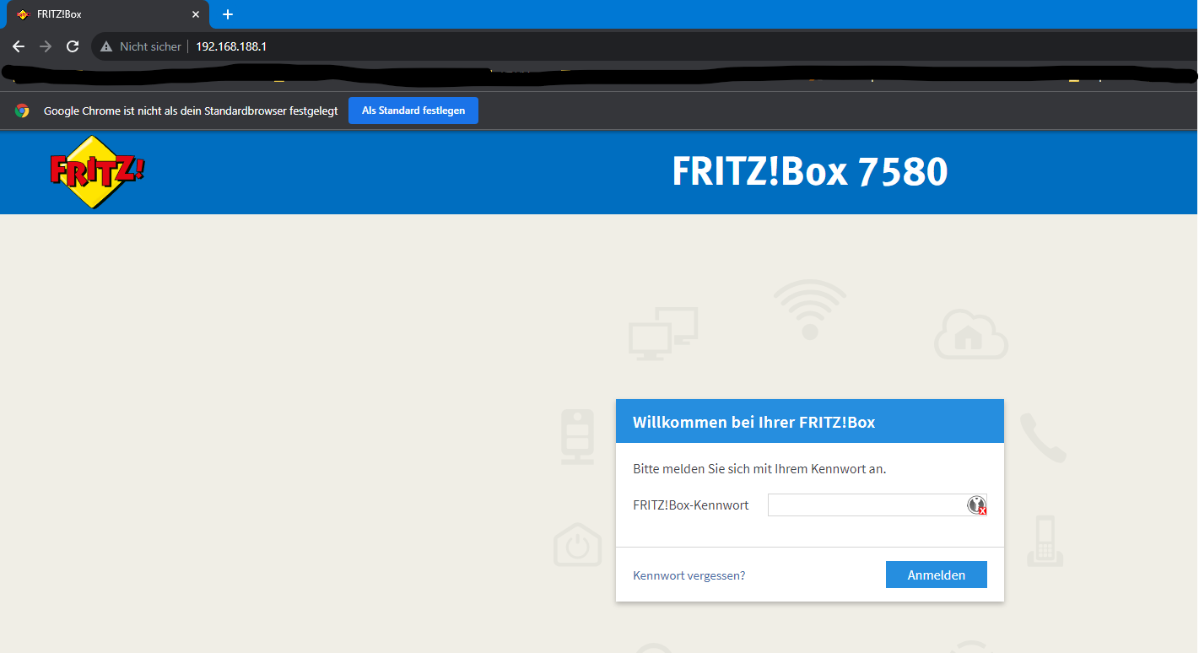
Task: Open a new tab with the plus icon
Action: (x=228, y=14)
